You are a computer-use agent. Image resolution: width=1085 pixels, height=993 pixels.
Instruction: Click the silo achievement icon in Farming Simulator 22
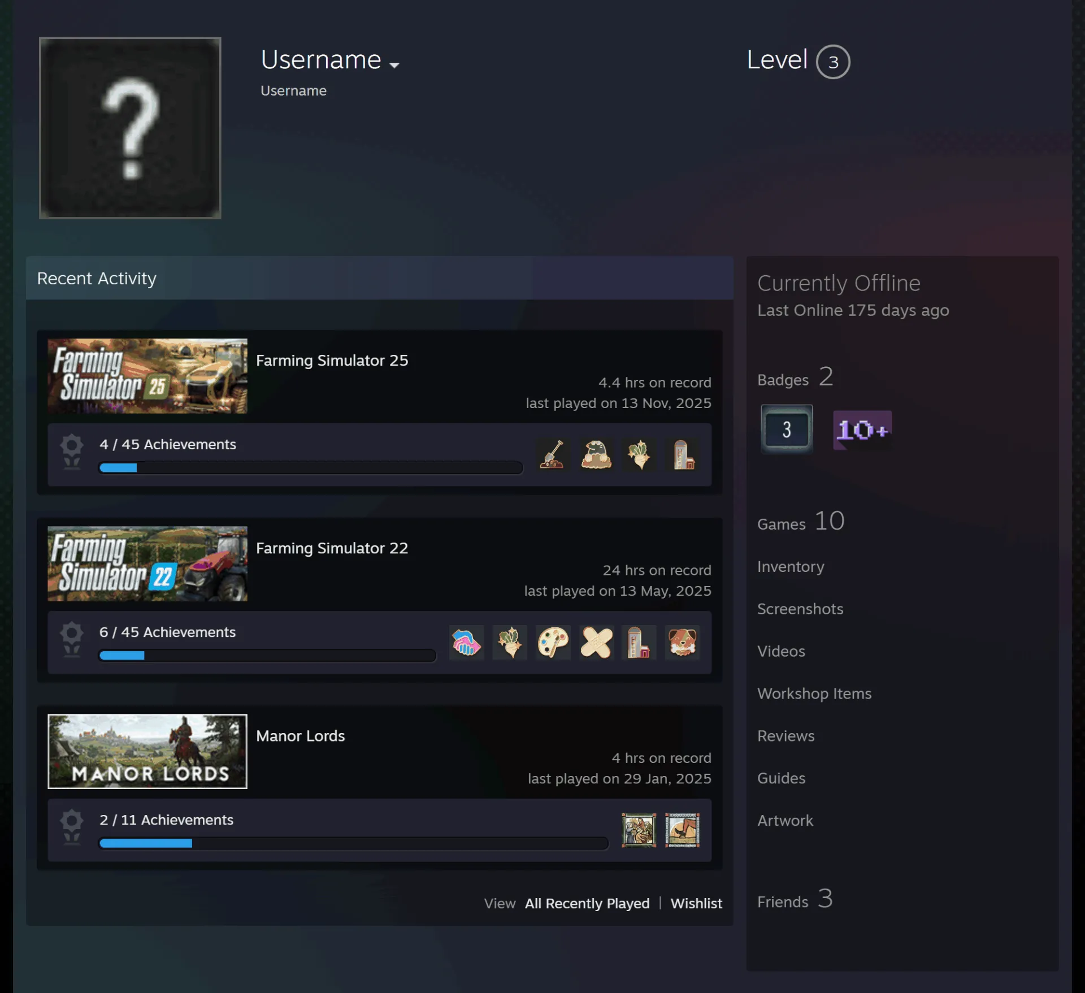(x=639, y=642)
